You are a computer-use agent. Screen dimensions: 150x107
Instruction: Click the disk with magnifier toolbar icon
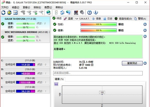(x=41, y=12)
